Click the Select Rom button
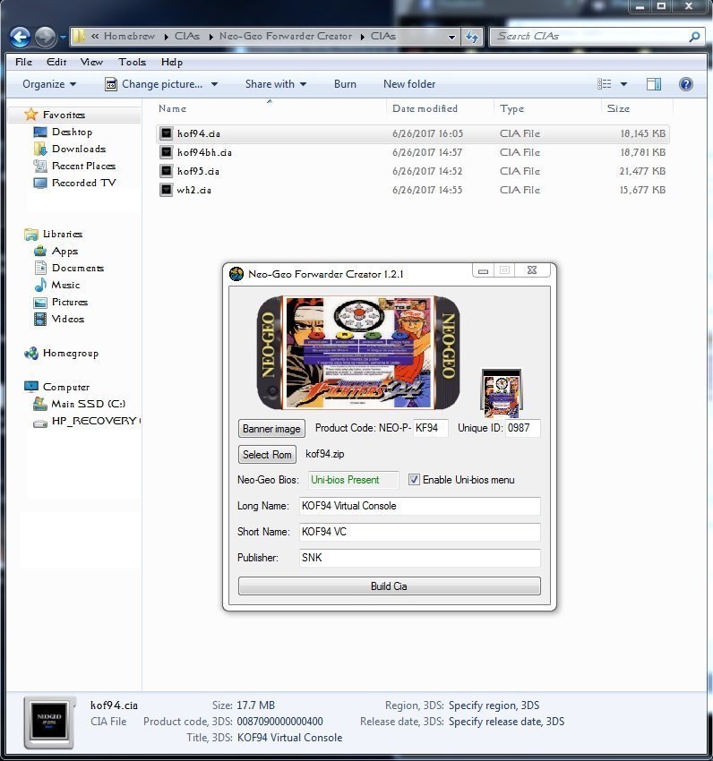 coord(267,455)
